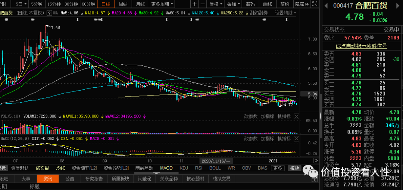Switch to 30分钟 period
This screenshot has width=403, height=190.
71,4
